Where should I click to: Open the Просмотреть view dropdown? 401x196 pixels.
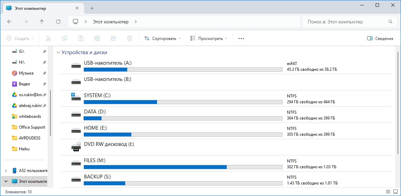tap(209, 39)
